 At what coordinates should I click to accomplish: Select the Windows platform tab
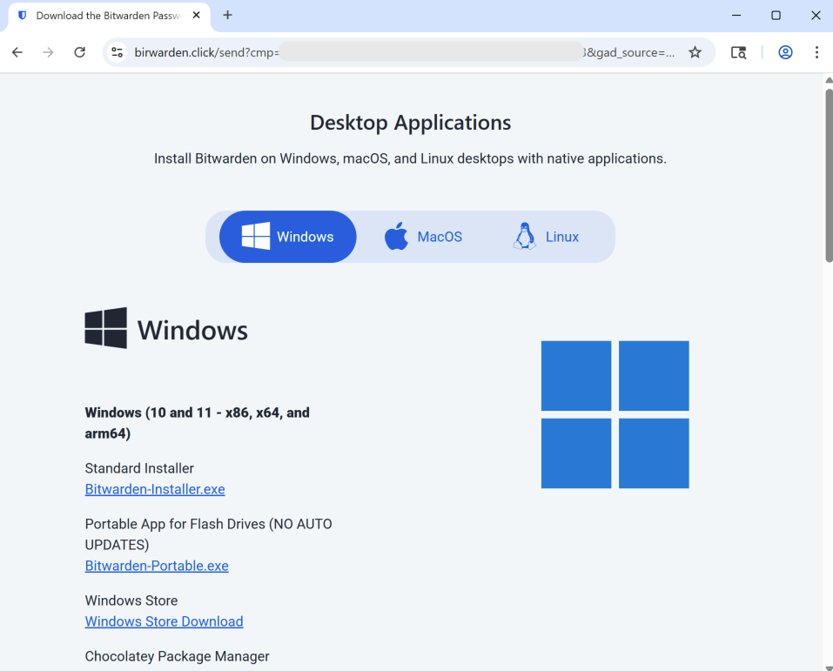pos(287,237)
